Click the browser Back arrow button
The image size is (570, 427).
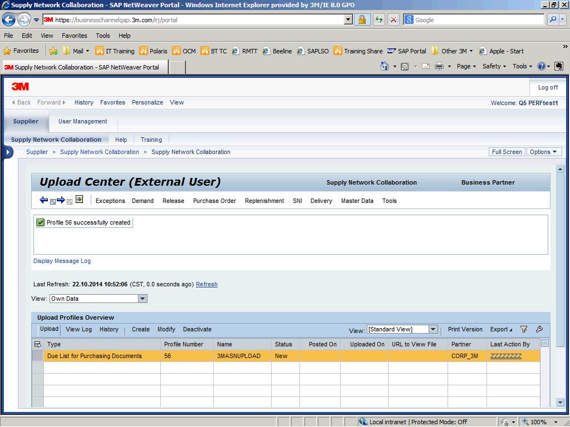tap(9, 19)
